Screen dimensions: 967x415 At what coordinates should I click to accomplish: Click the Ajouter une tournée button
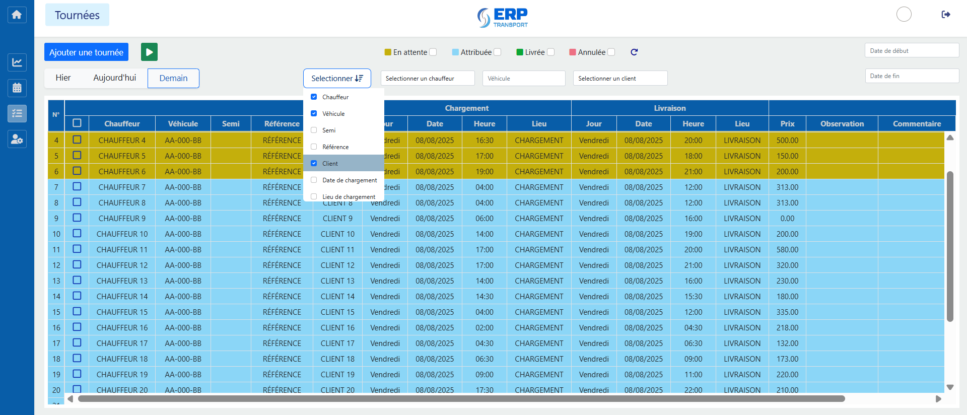tap(86, 52)
